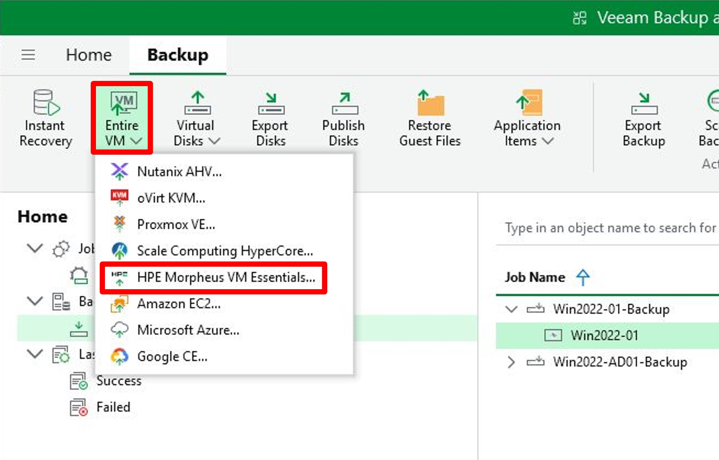The image size is (719, 460).
Task: Pick HPE Morpheus VM Essentials option
Action: pos(224,277)
